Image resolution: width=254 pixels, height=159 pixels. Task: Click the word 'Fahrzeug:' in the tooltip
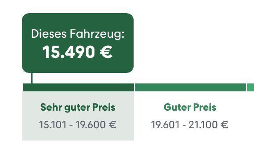(97, 34)
